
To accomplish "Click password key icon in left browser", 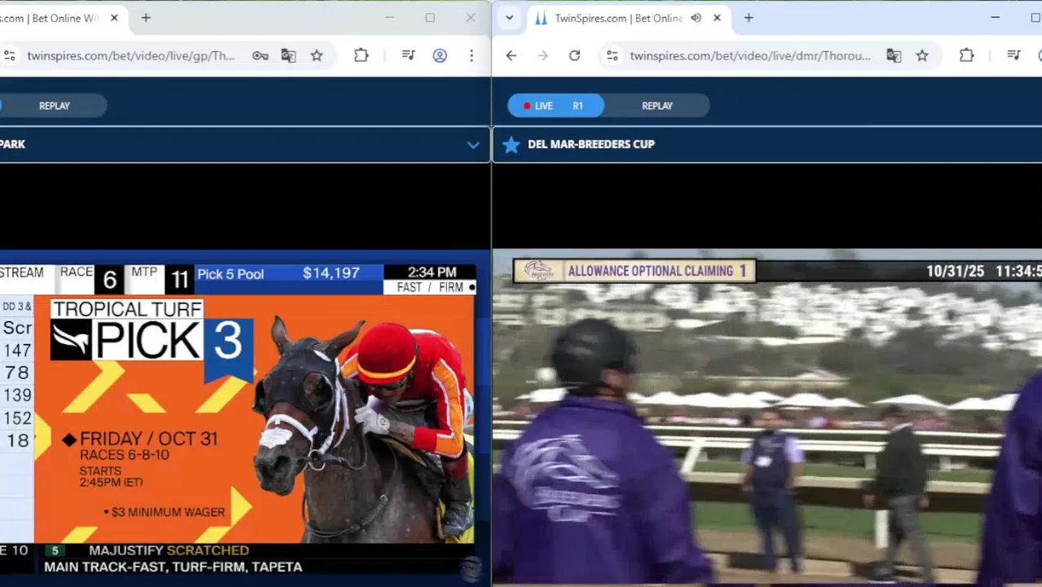I will tap(260, 55).
